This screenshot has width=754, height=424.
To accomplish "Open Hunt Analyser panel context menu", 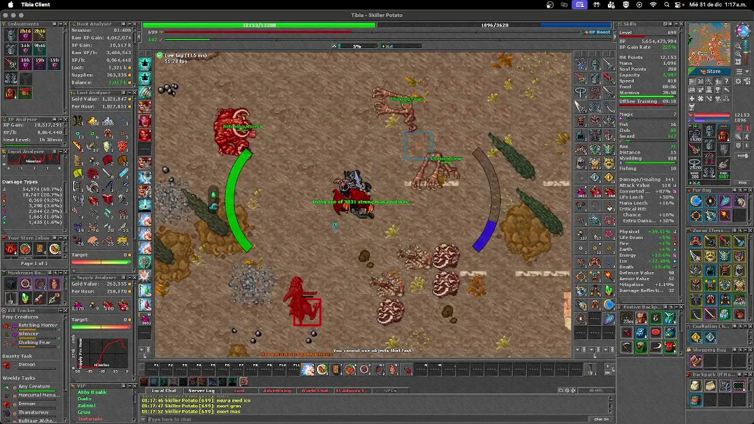I will point(124,24).
